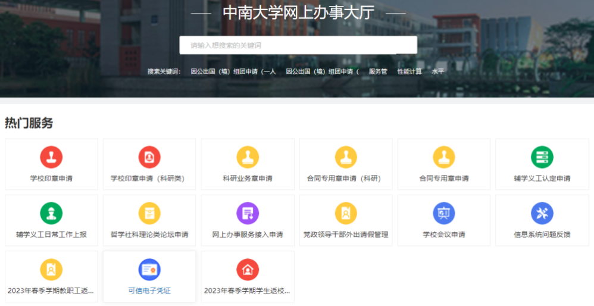Click the highlighted 可信电子凭证 link text
The width and height of the screenshot is (594, 306).
click(x=149, y=291)
